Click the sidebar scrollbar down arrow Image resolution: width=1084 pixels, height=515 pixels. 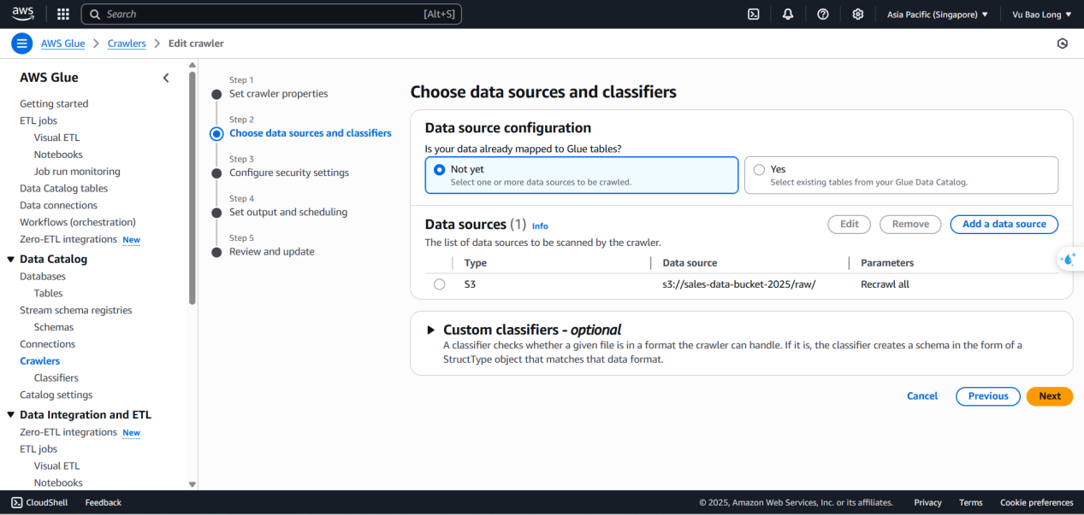click(193, 484)
